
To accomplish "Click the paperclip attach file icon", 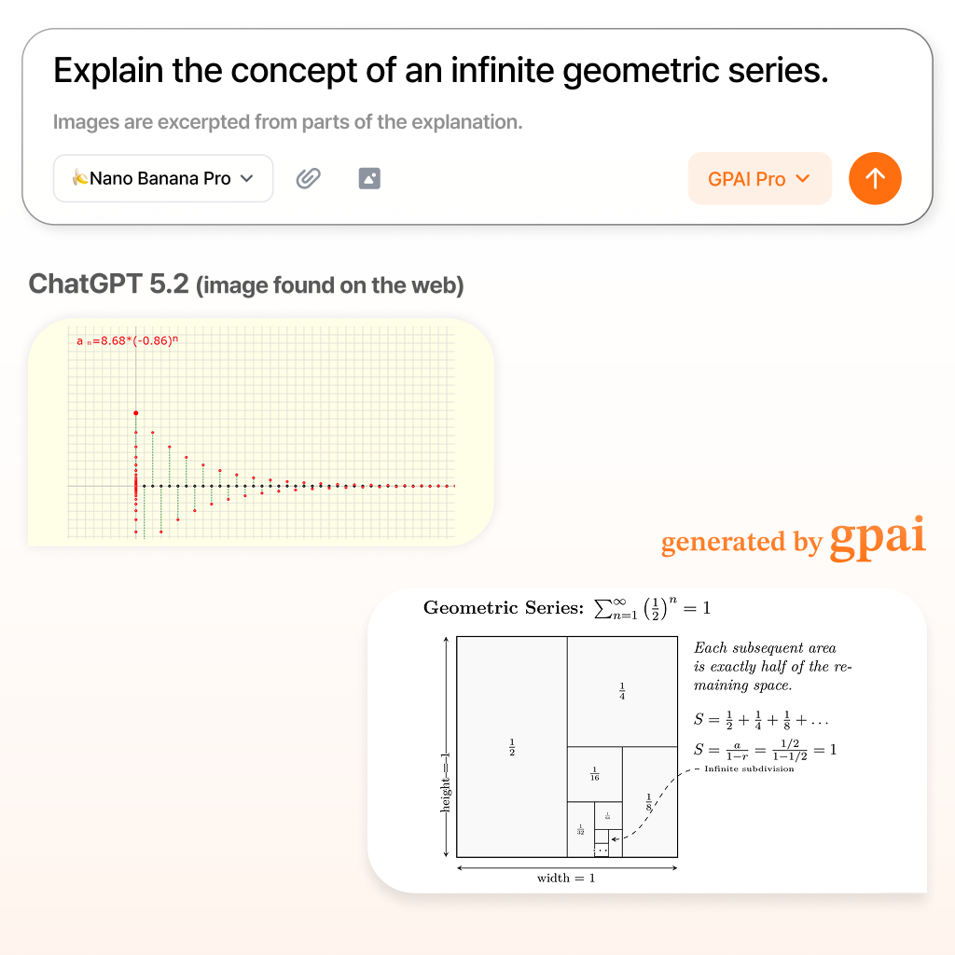I will [x=308, y=178].
